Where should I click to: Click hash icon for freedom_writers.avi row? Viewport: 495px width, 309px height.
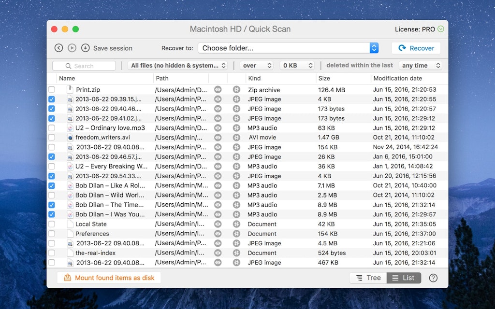point(236,138)
